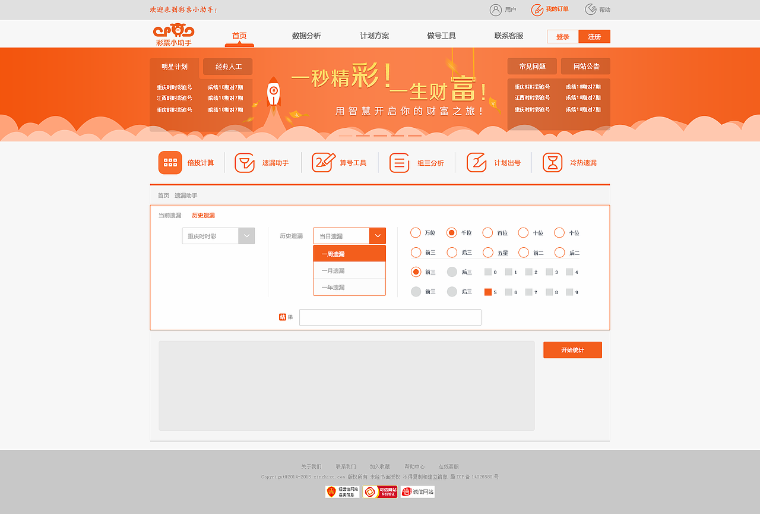Choose 一年遗漏 from the dropdown list
The image size is (760, 514).
tap(349, 287)
